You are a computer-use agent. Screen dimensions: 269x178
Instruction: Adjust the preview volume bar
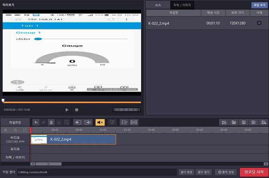pos(127,110)
